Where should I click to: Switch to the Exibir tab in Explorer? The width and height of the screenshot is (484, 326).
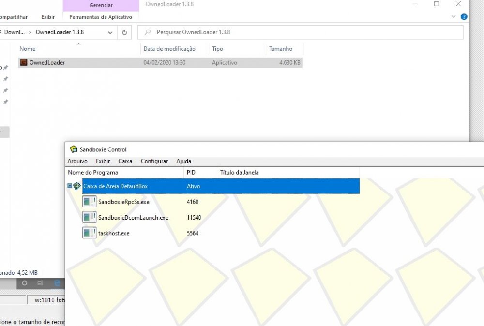(x=48, y=17)
